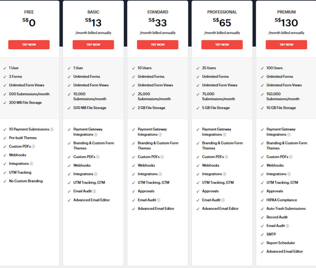Image resolution: width=316 pixels, height=268 pixels.
Task: Click info icon next to Basic plan Email Audit
Action: [x=94, y=191]
